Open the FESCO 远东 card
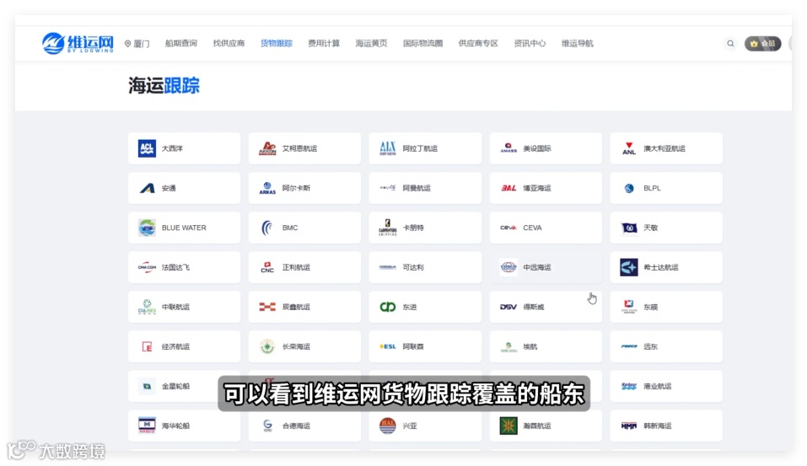Screen dimensions: 807x466 666,346
